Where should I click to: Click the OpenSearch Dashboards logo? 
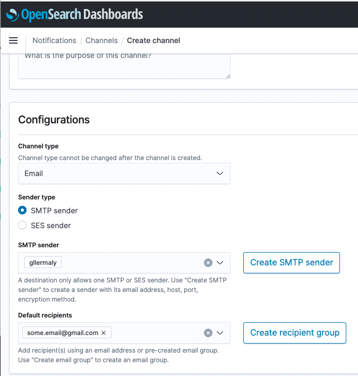[x=12, y=15]
